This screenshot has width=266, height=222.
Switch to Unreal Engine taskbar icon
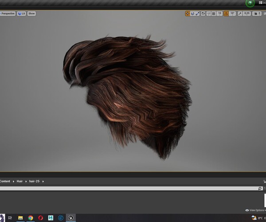pos(71,218)
